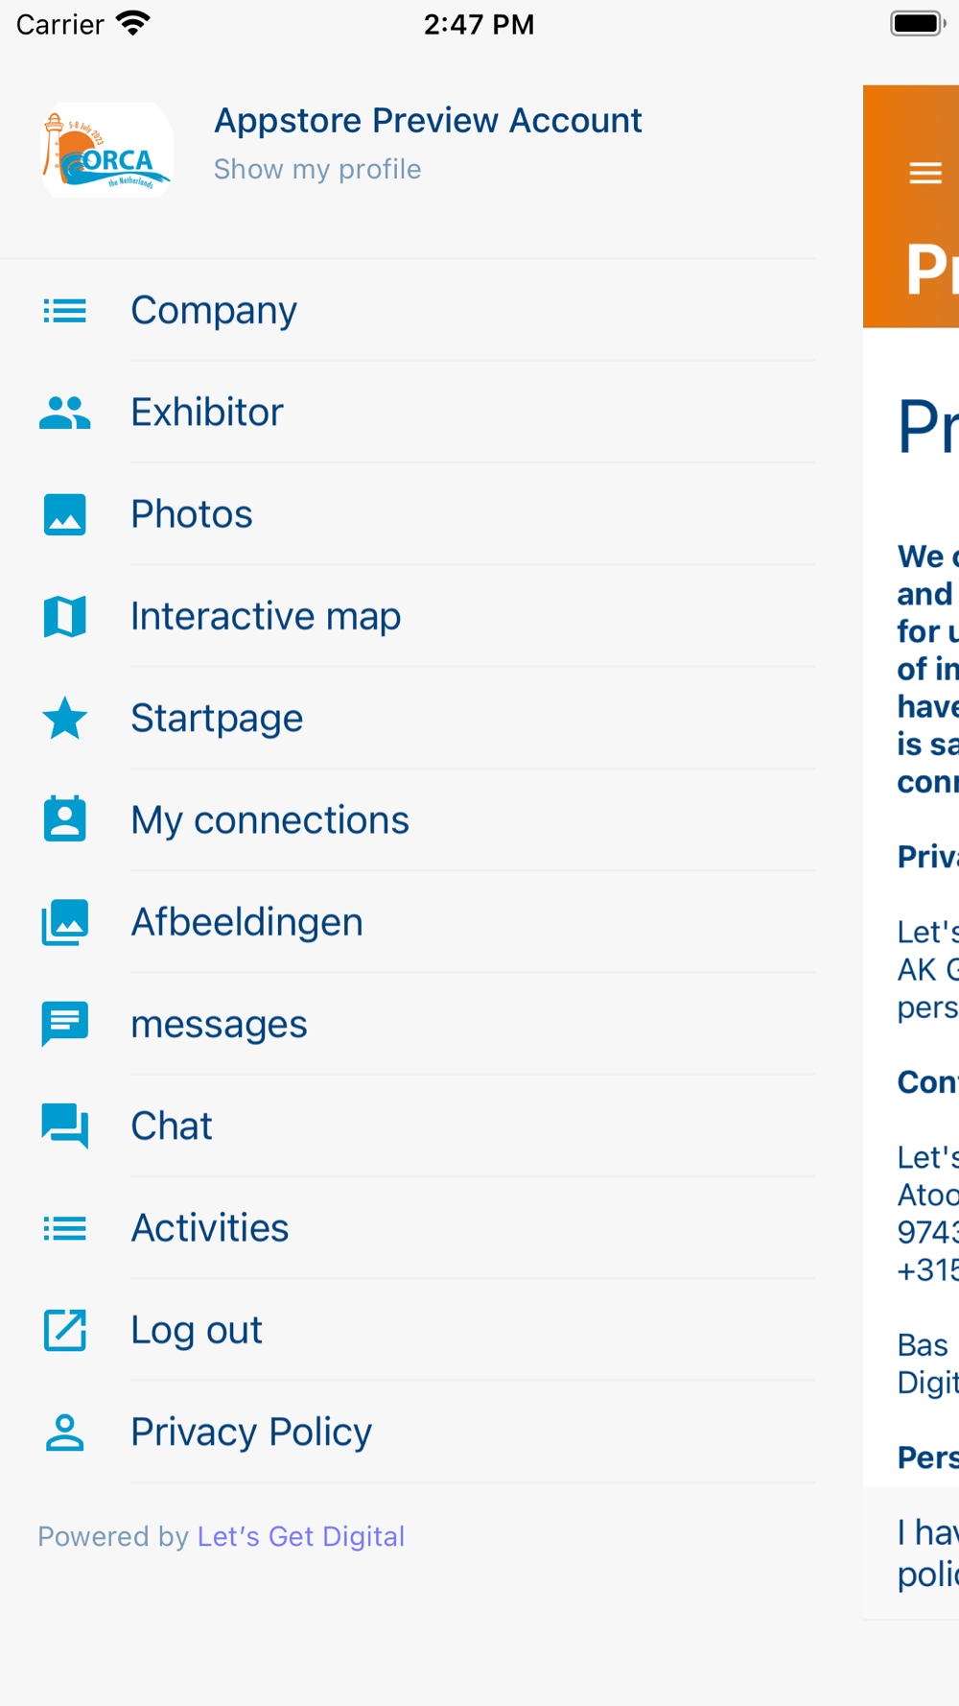959x1706 pixels.
Task: Open the messages speech bubble icon
Action: point(65,1024)
